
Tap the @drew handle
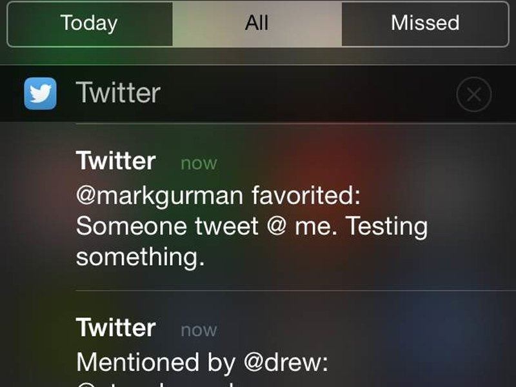pos(286,362)
